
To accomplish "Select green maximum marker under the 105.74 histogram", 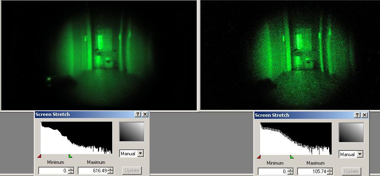I will (x=291, y=157).
